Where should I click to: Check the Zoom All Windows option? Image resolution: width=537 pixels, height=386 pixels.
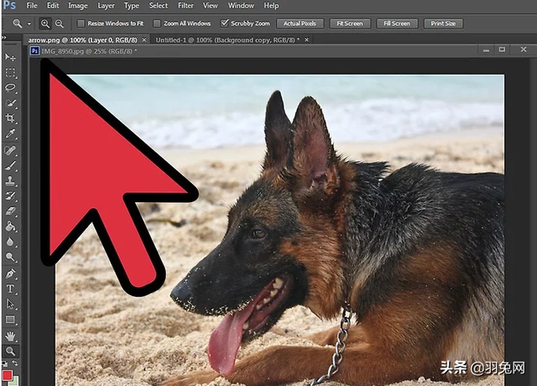click(157, 23)
